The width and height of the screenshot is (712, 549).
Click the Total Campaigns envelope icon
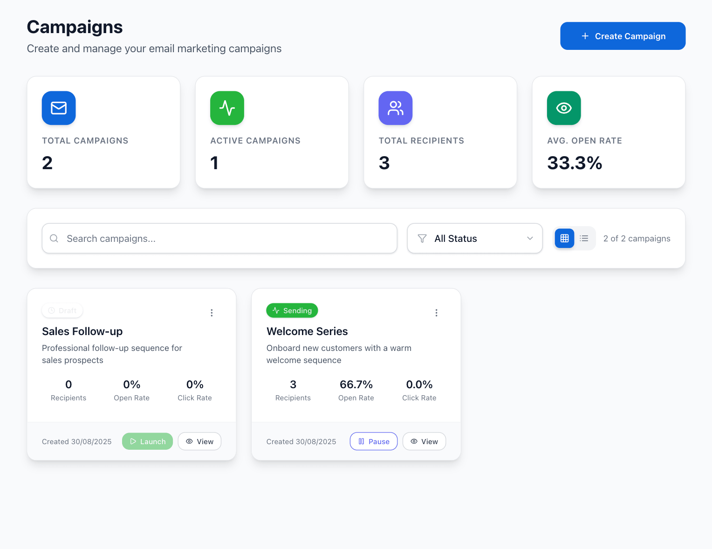[x=59, y=108]
